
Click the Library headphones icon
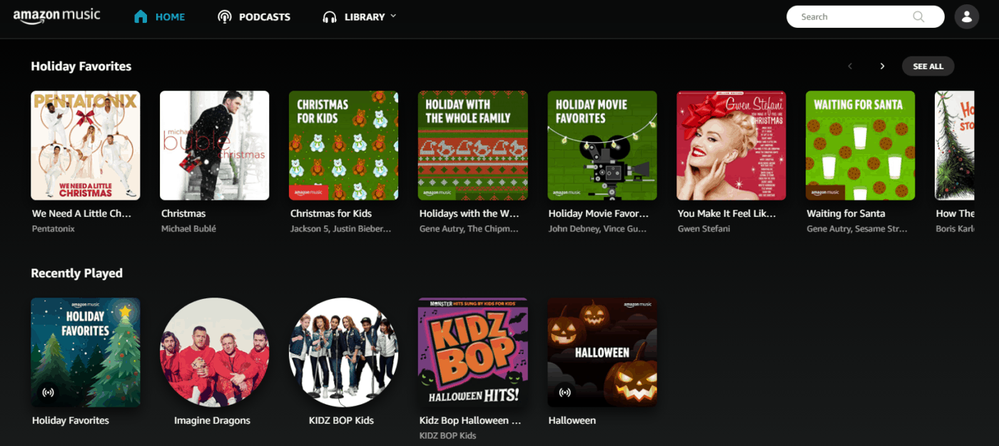(329, 16)
